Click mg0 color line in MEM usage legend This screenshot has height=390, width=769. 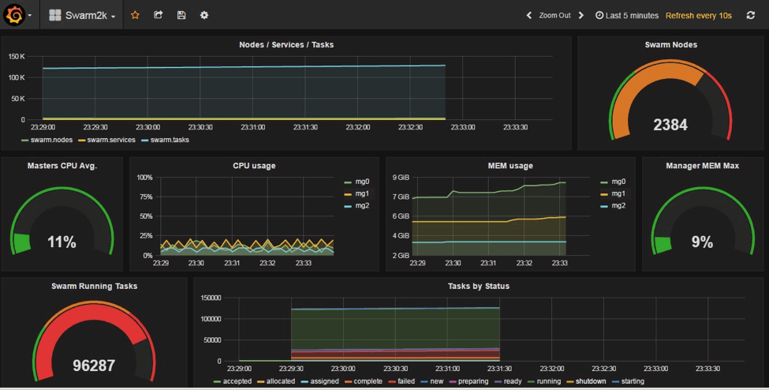(605, 182)
